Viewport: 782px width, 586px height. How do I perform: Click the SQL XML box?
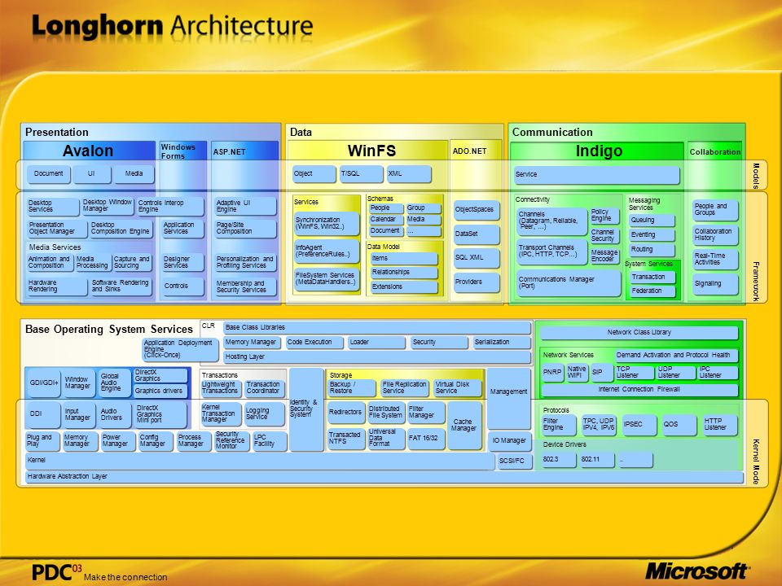point(477,258)
